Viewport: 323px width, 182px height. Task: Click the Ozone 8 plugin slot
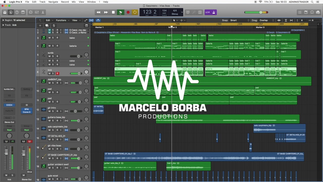26,112
